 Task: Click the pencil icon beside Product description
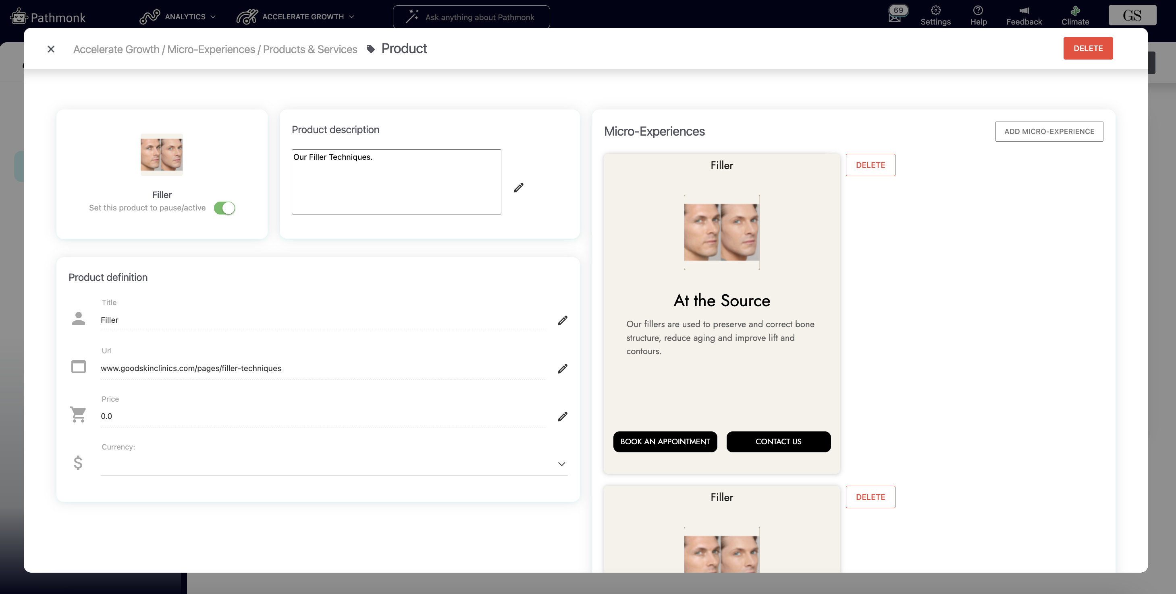click(518, 188)
